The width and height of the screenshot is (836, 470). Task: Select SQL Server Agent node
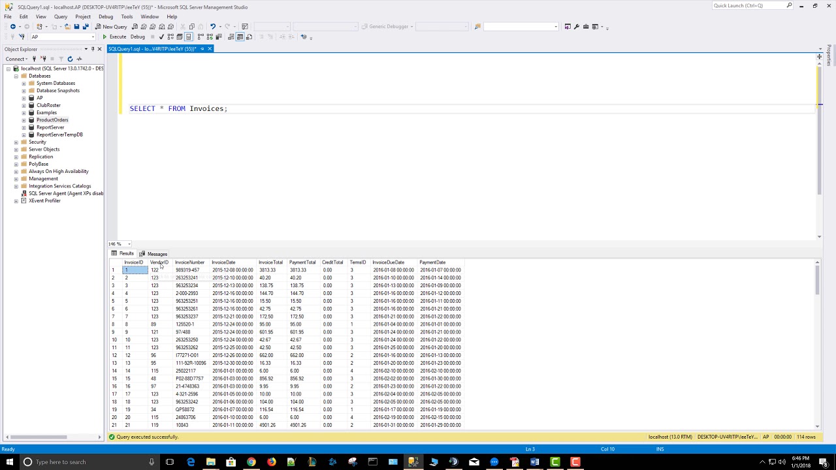tap(65, 193)
